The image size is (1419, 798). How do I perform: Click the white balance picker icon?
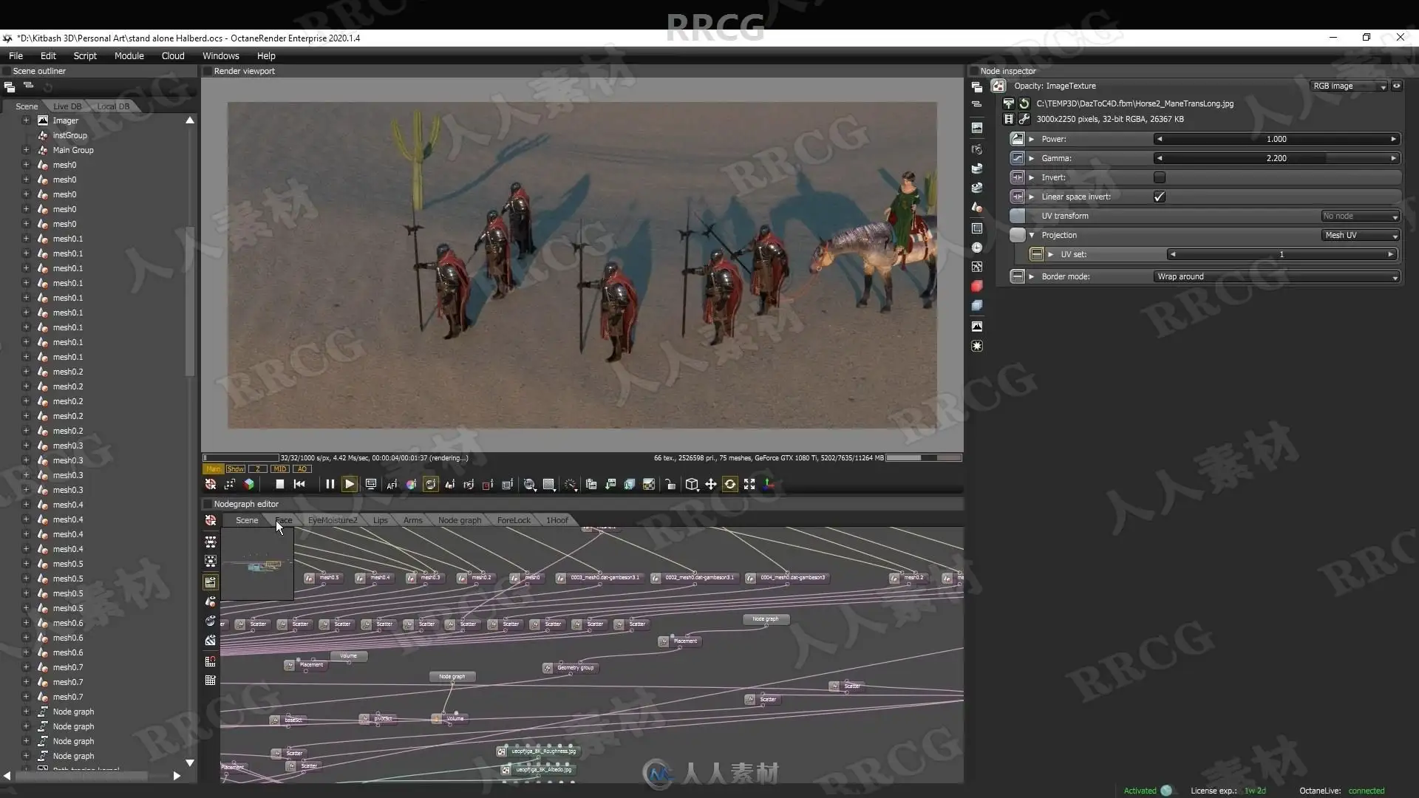[x=411, y=485]
